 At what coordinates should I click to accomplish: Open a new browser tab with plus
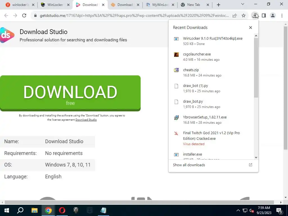click(x=218, y=5)
